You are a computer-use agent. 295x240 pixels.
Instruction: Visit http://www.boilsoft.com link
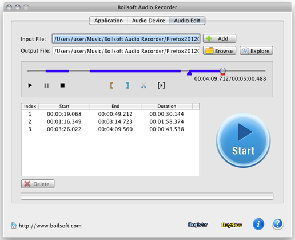[50, 226]
